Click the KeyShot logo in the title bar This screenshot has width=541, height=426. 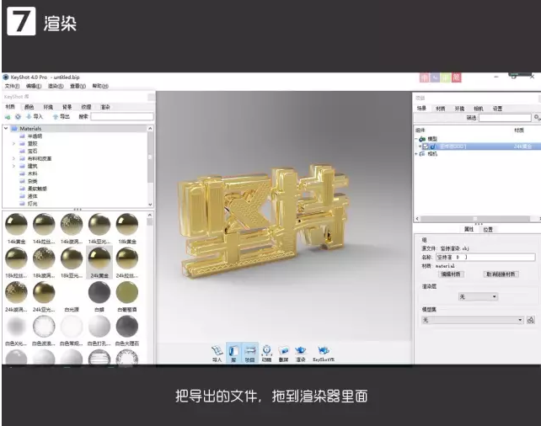tap(6, 77)
